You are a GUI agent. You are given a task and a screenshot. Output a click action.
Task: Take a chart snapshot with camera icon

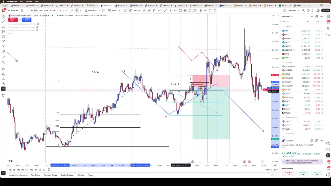pos(318,11)
